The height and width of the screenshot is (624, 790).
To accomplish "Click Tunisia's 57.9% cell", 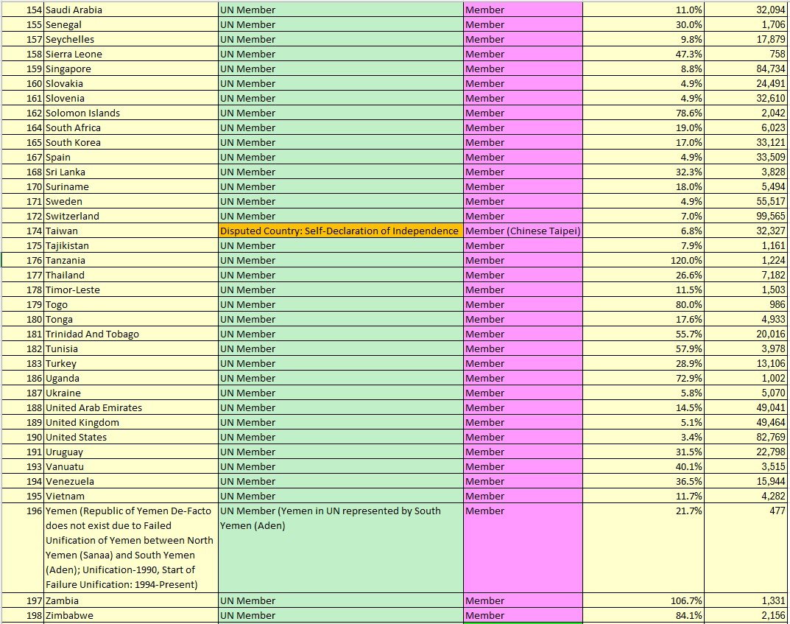I will tap(643, 348).
